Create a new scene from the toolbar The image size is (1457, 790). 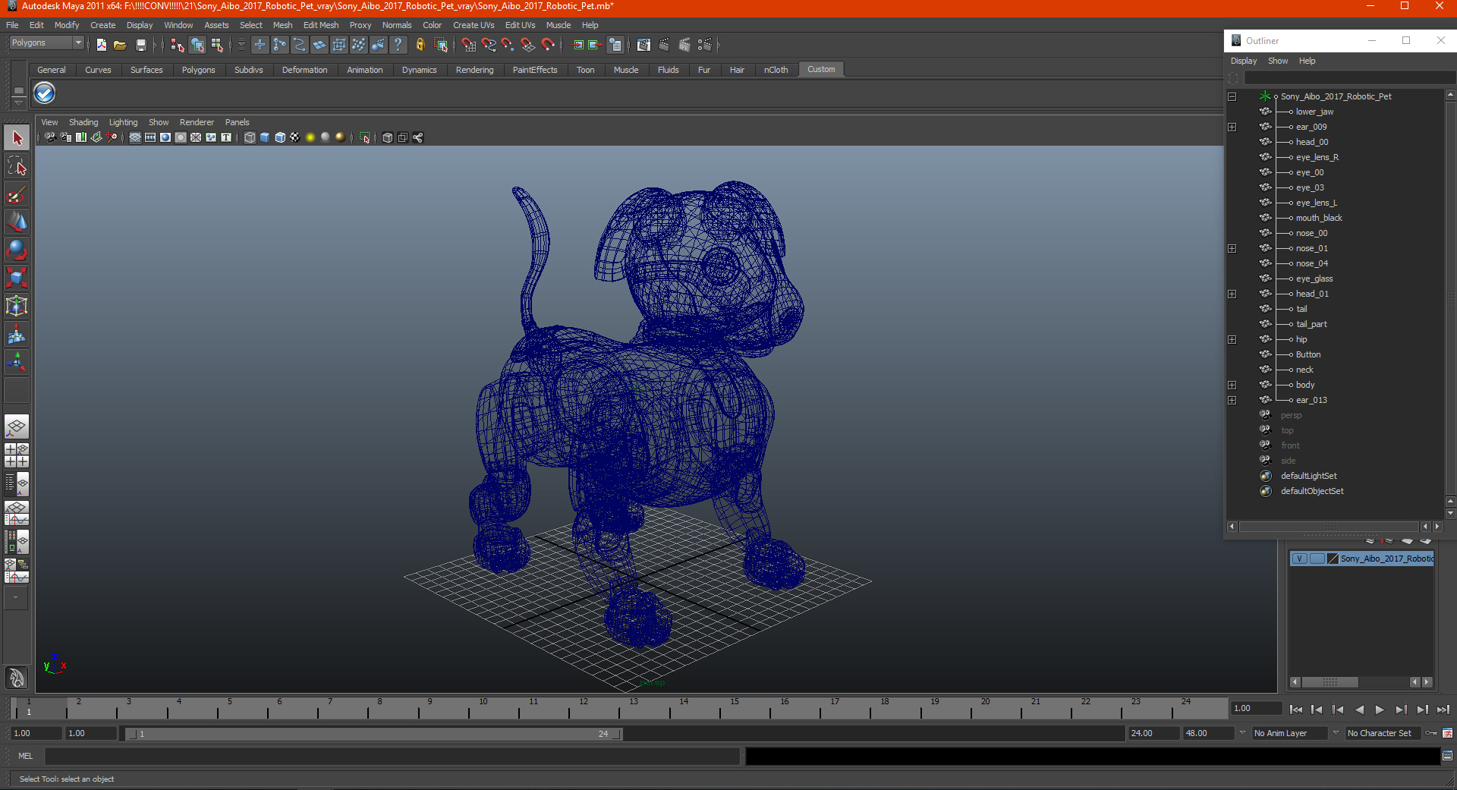(102, 46)
